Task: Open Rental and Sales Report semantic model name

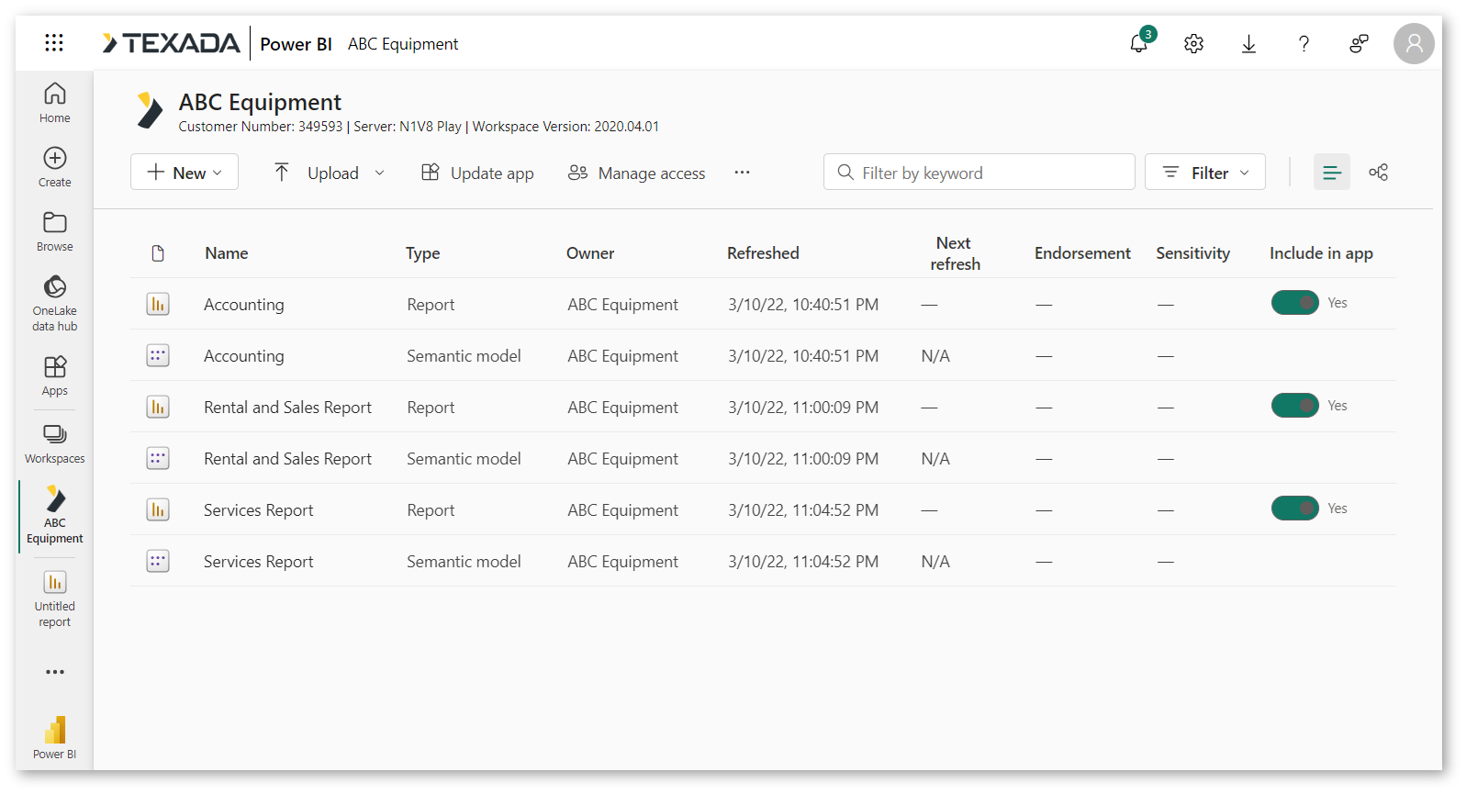Action: click(287, 459)
